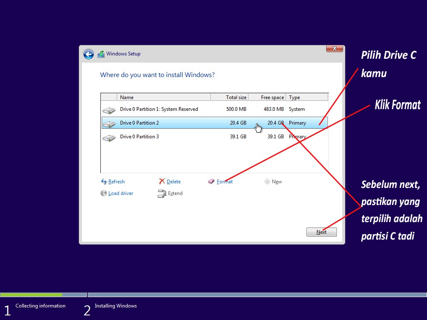Click the 483.0 MB free space cell
The width and height of the screenshot is (427, 320).
point(274,109)
